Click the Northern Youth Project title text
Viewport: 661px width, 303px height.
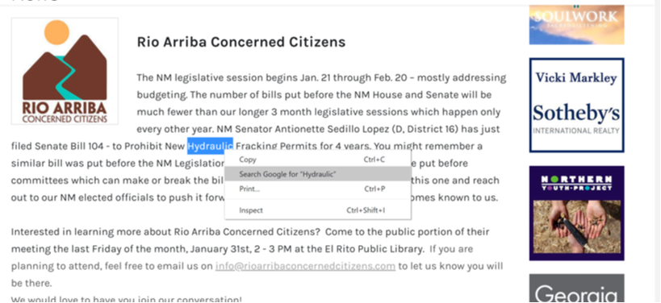[x=577, y=183]
